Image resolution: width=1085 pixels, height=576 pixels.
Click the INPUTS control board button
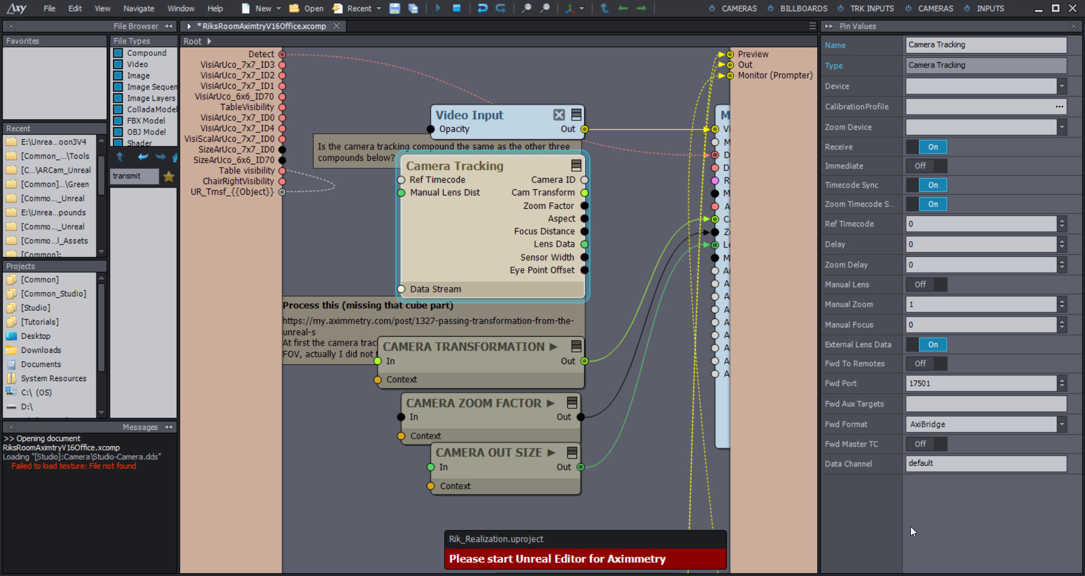(984, 8)
